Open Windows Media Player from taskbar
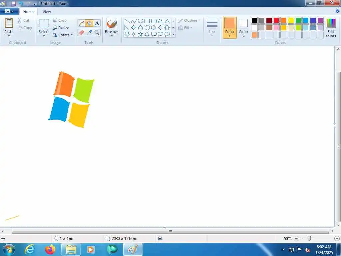Screen dimensions: 341x256 (x=91, y=249)
